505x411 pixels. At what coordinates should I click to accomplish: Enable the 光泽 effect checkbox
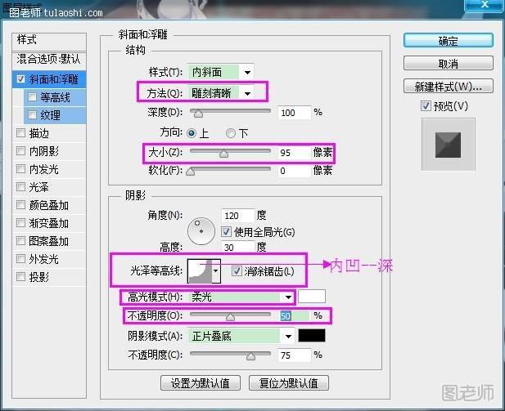(21, 186)
